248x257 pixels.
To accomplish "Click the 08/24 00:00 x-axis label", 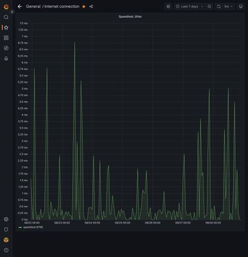I will click(92, 223).
